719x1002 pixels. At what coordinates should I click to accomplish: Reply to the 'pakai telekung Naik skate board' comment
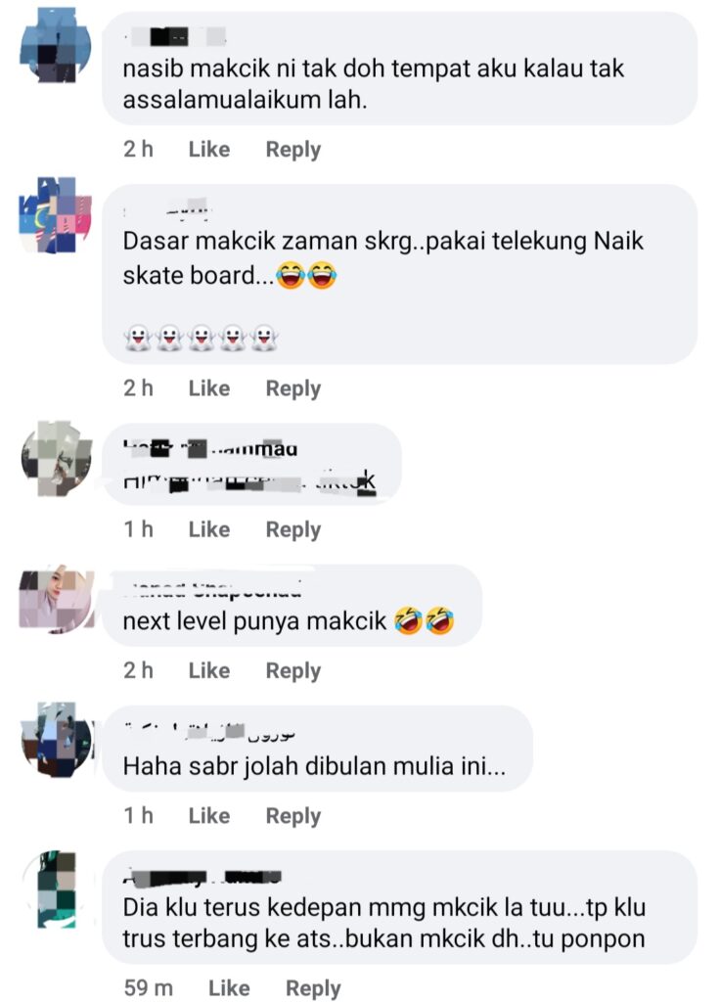[x=293, y=388]
